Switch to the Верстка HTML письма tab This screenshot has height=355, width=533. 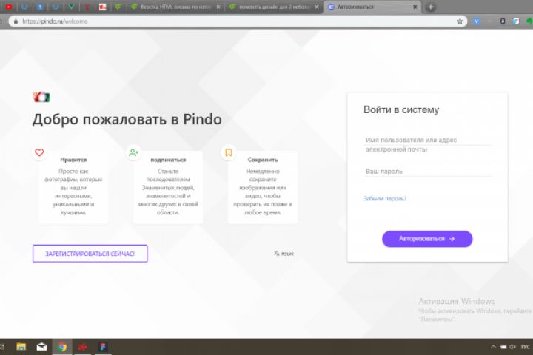click(175, 7)
